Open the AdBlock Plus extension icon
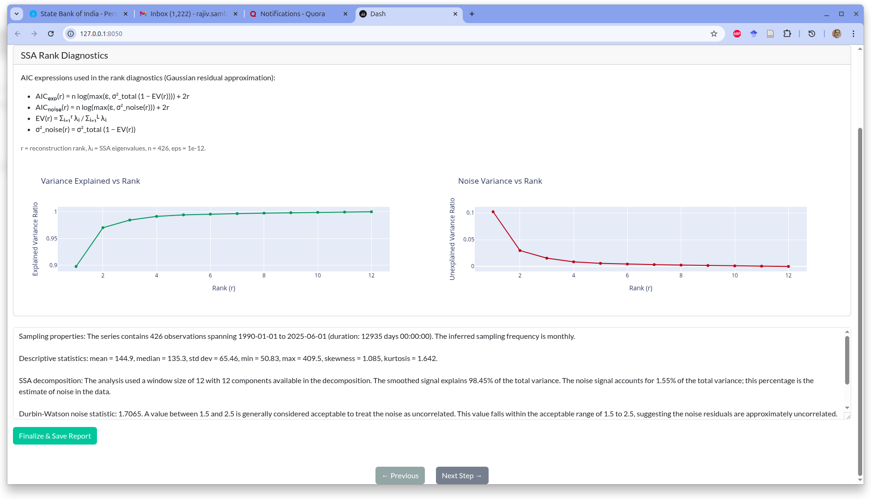The image size is (871, 499). click(737, 34)
